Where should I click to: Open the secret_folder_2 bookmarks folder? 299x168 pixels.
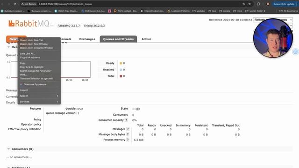pos(255,11)
